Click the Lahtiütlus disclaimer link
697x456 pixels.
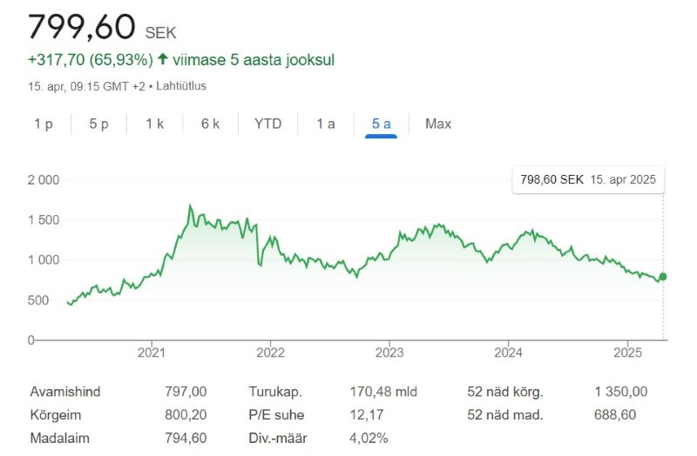click(x=182, y=86)
